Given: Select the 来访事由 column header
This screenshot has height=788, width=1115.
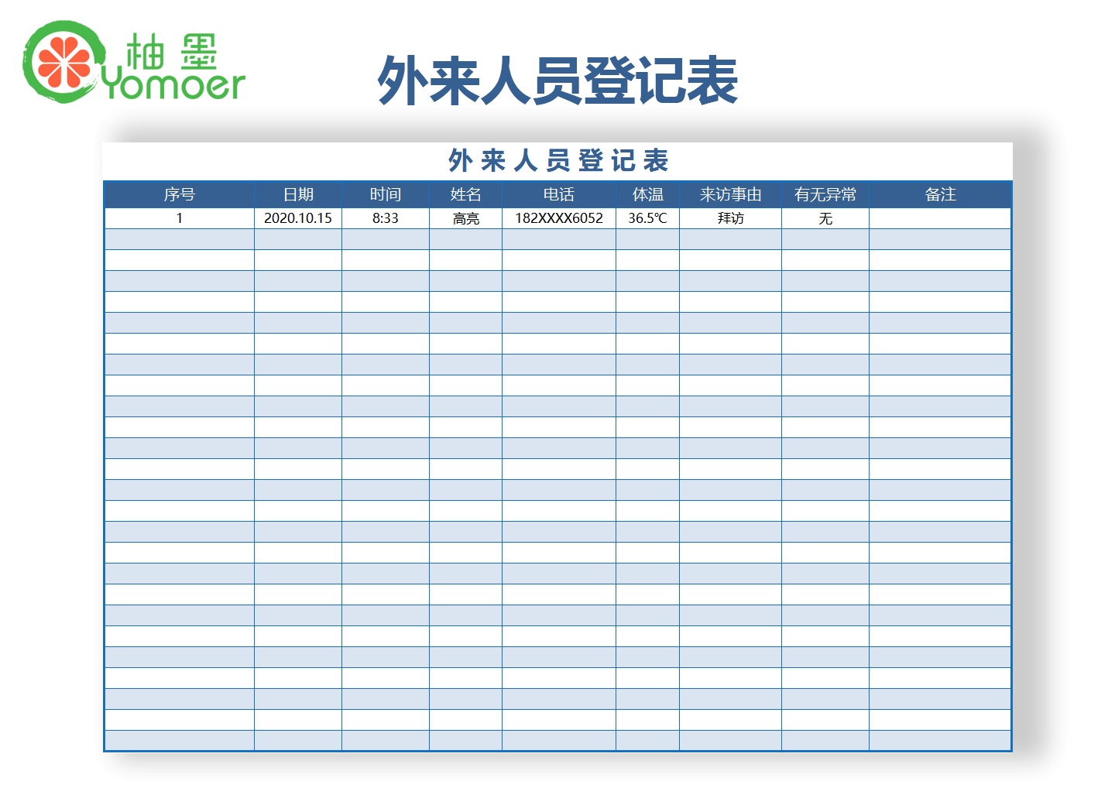Looking at the screenshot, I should 731,194.
